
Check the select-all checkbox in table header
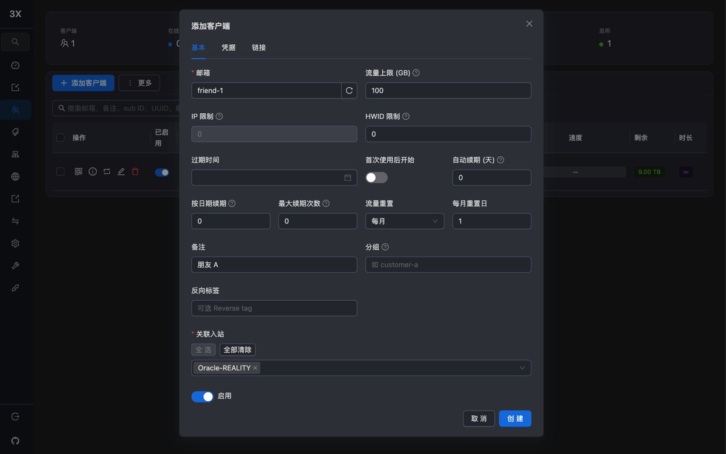point(60,137)
